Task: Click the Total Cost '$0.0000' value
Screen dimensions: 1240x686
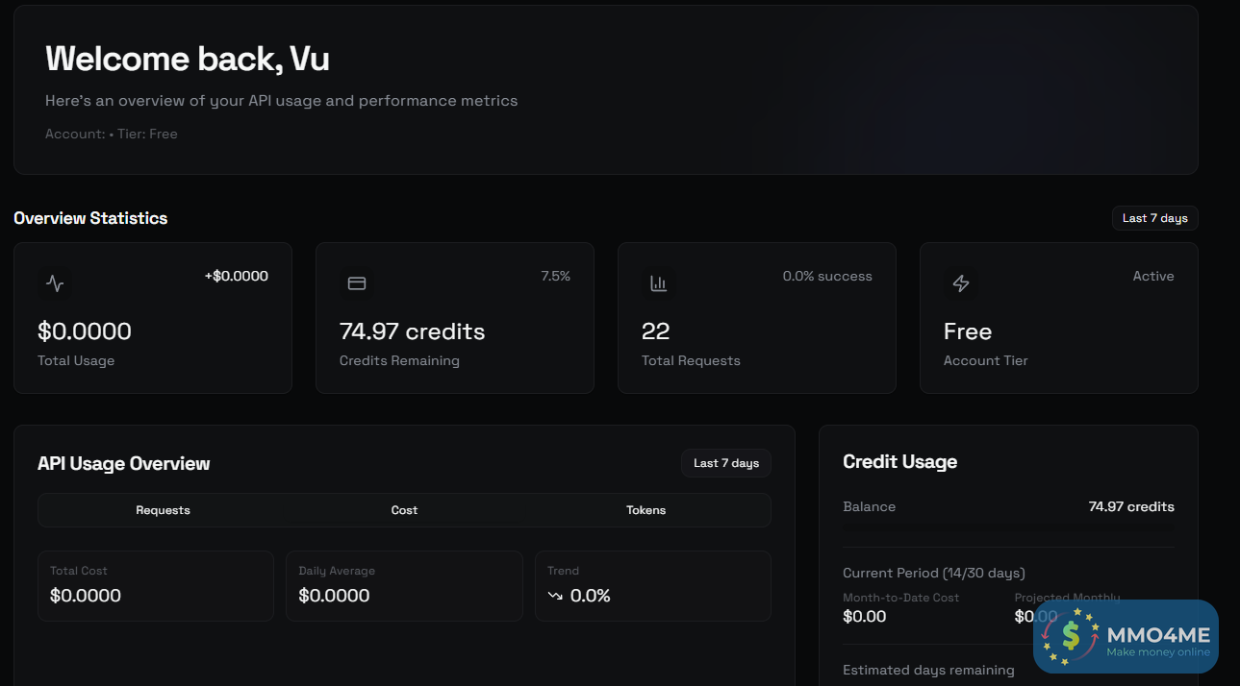Action: [86, 596]
